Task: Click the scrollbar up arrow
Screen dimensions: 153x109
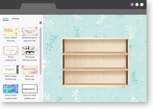Action: (x=41, y=27)
